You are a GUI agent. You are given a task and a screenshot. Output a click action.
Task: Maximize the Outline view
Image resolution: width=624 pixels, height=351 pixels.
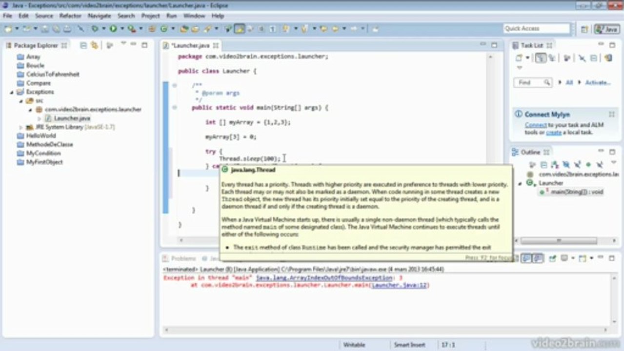(x=612, y=152)
